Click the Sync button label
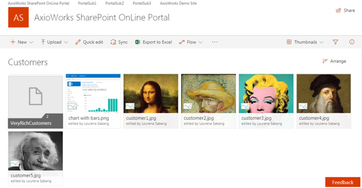The width and height of the screenshot is (362, 188). (x=123, y=42)
